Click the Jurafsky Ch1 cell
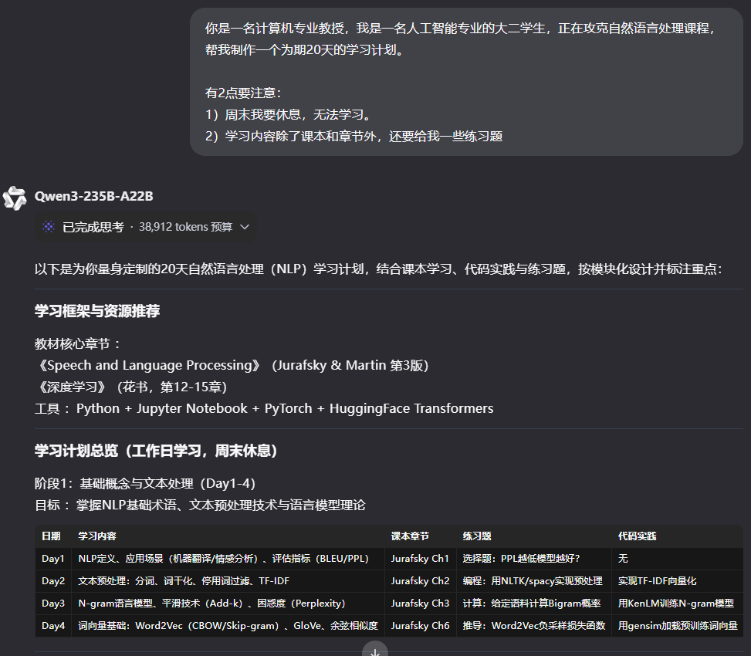 coord(420,559)
